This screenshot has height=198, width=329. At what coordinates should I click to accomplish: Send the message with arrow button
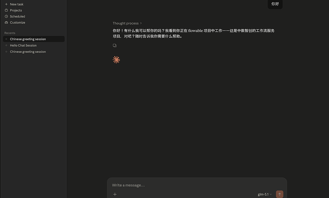[279, 194]
